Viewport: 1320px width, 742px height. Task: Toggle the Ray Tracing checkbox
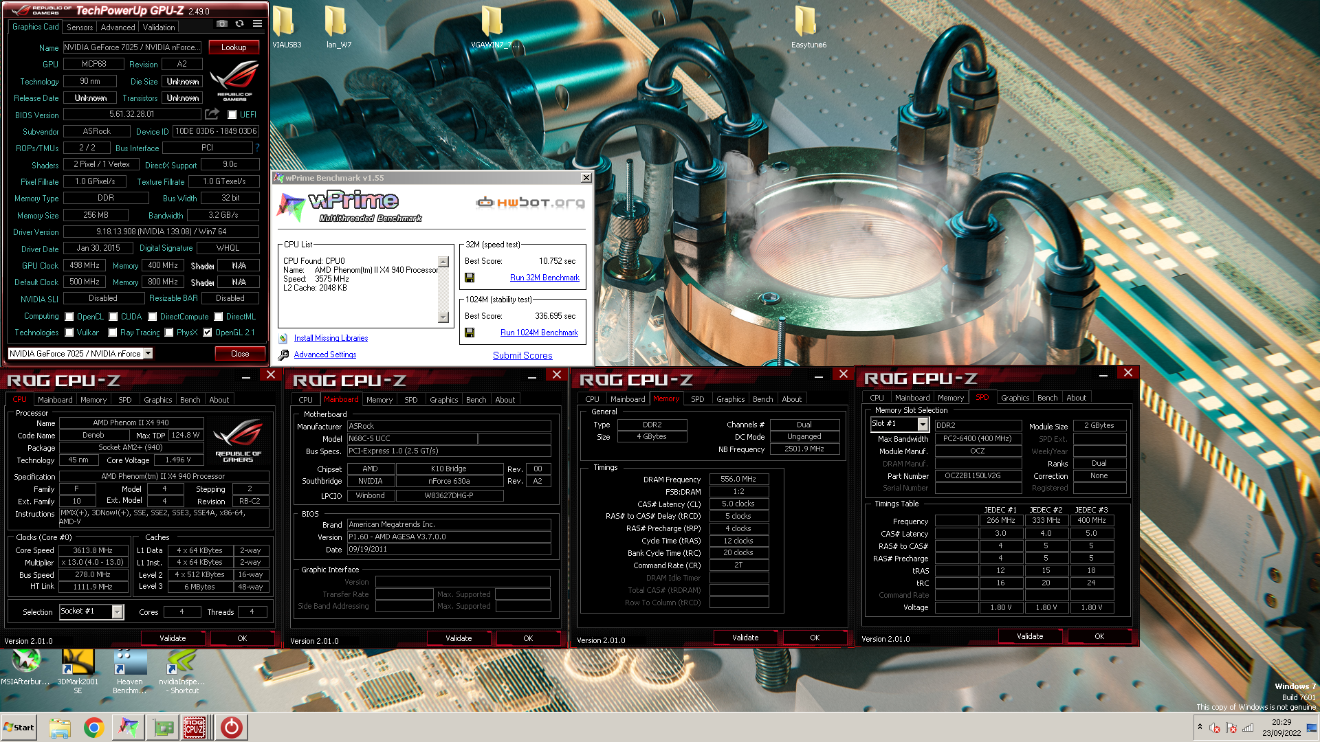[113, 333]
